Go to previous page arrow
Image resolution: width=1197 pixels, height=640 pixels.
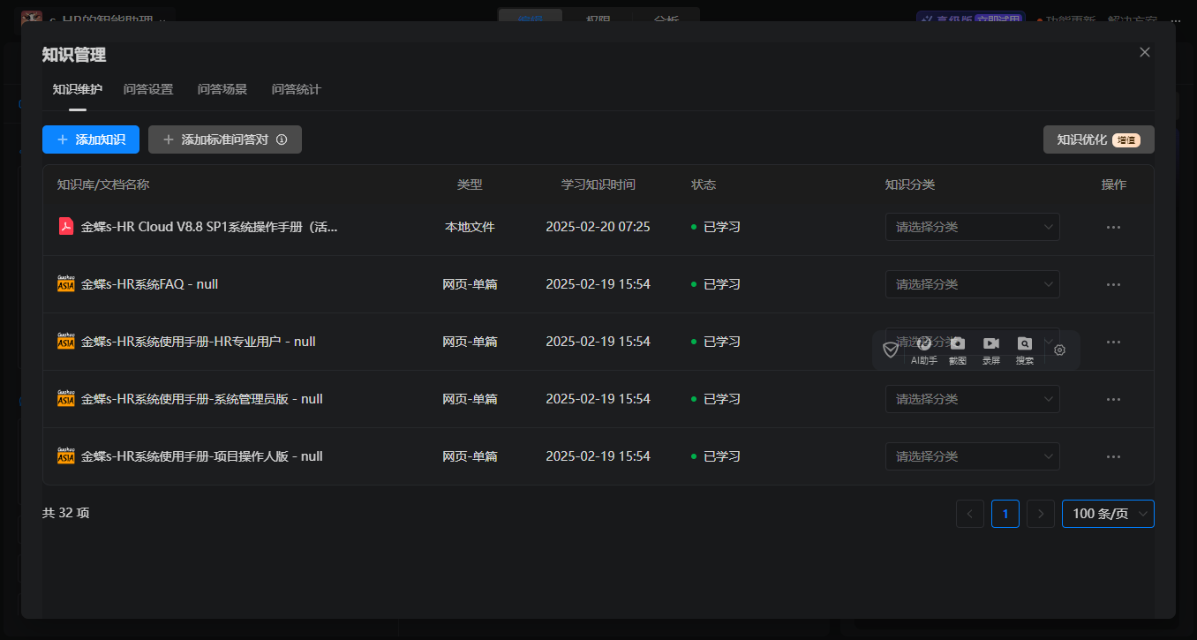point(970,514)
